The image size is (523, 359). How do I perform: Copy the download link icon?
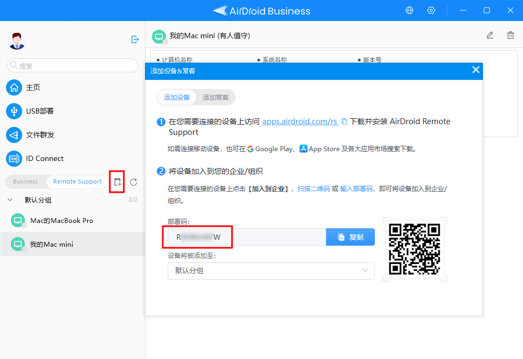coord(344,121)
